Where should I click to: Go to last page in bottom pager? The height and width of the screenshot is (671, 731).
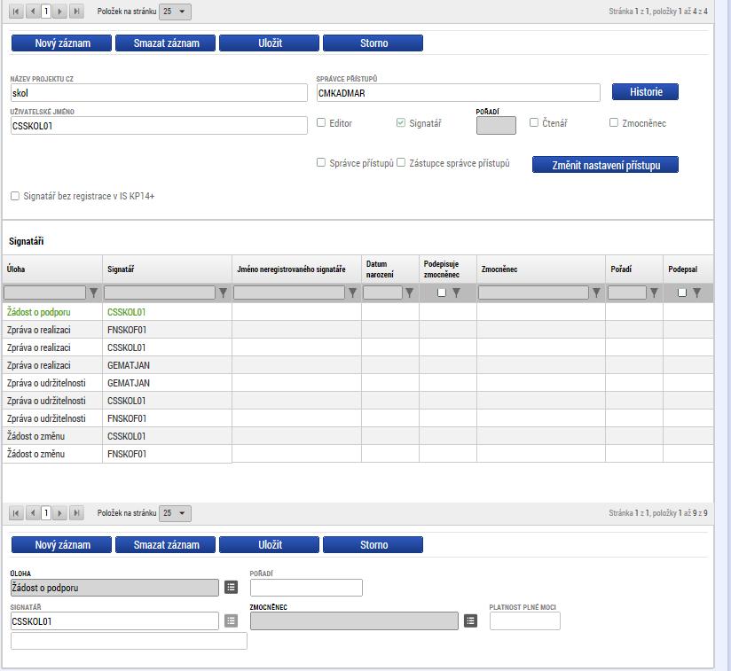point(77,513)
